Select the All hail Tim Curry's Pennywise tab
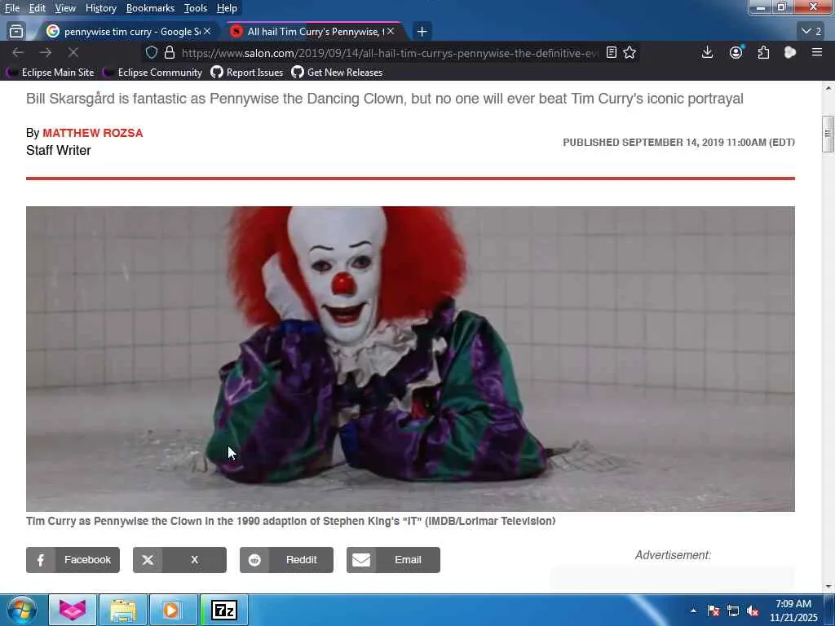 [x=313, y=32]
